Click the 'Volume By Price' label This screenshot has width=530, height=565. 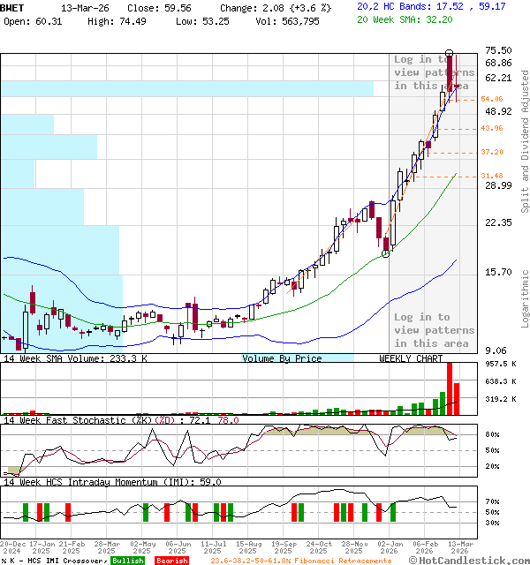coord(282,358)
